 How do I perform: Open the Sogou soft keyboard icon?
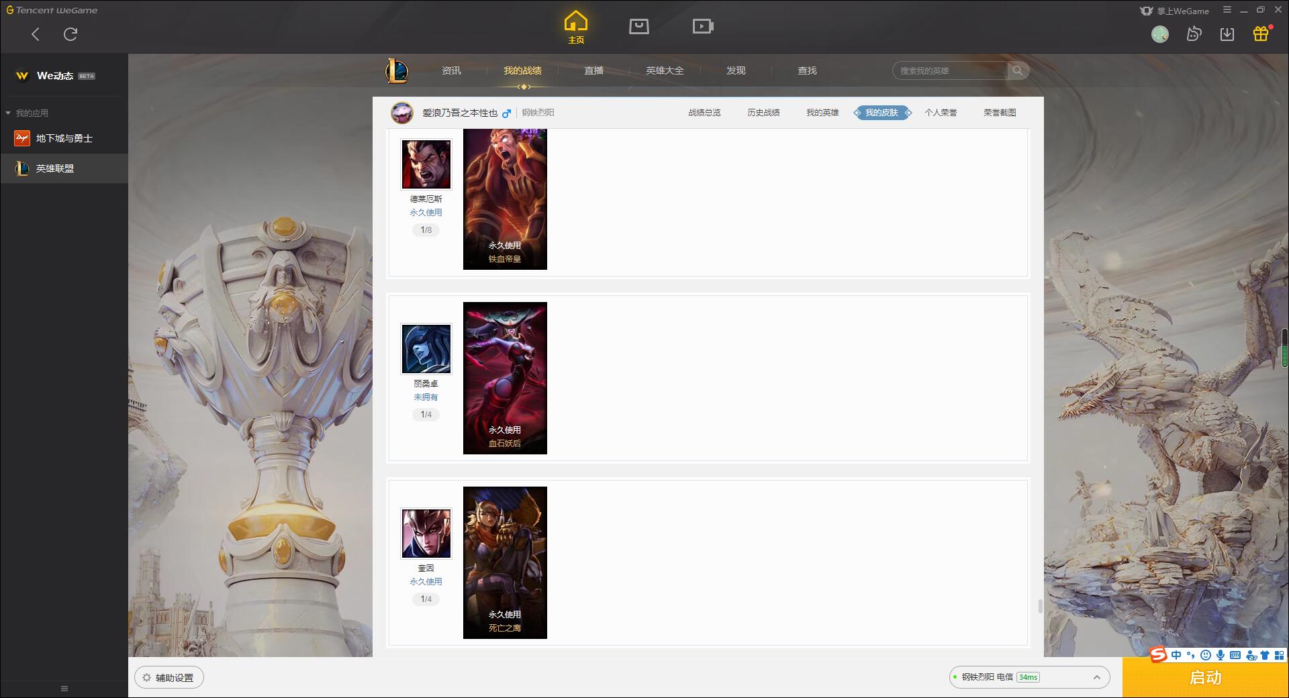tap(1235, 656)
